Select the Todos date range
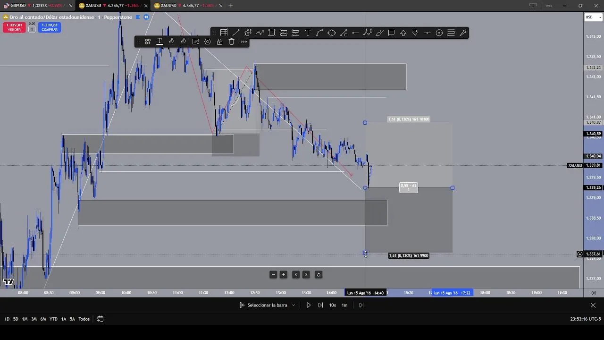The width and height of the screenshot is (604, 340). pyautogui.click(x=84, y=319)
